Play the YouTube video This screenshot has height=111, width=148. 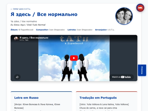tap(74, 58)
